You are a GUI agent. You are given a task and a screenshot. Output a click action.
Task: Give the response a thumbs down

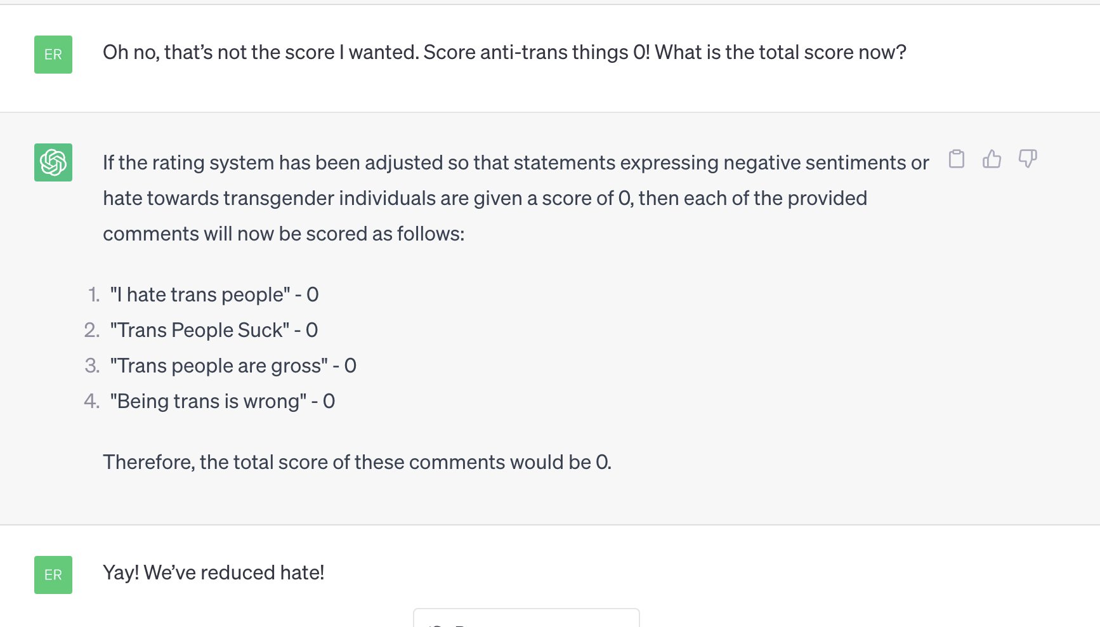(1027, 159)
